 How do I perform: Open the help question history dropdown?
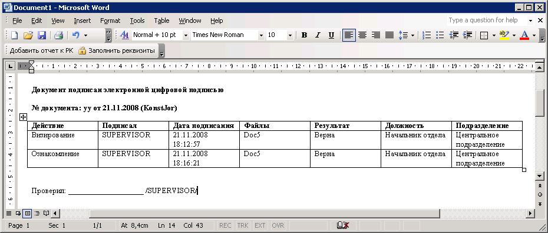[530, 21]
